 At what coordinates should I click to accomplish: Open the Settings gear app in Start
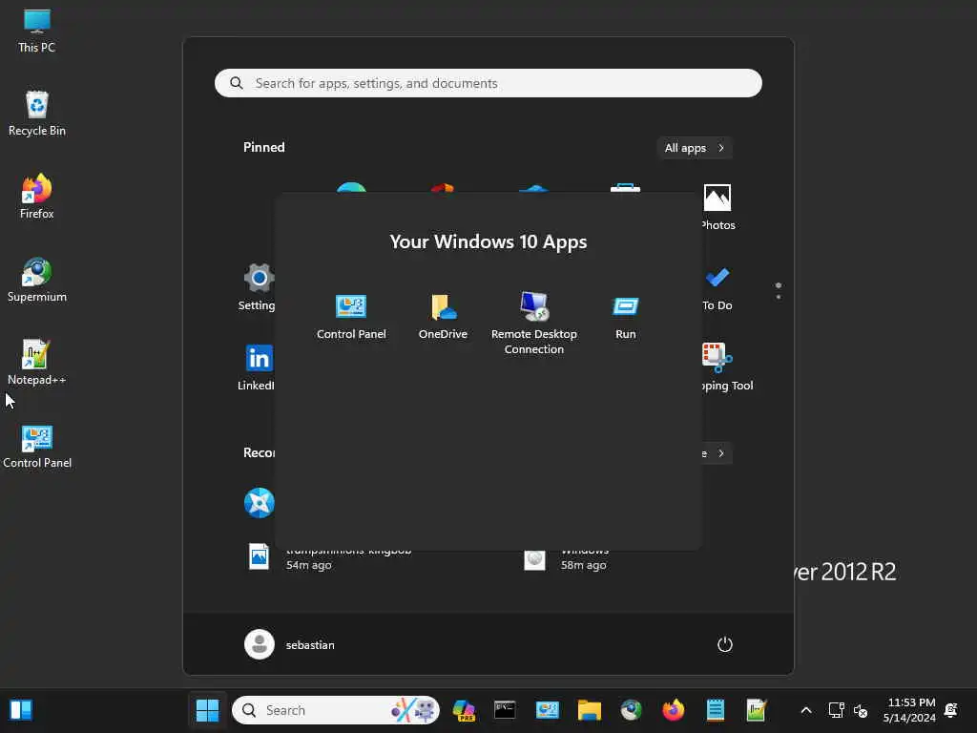pos(258,286)
